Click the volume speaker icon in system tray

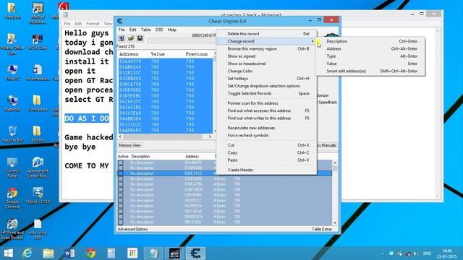415,253
